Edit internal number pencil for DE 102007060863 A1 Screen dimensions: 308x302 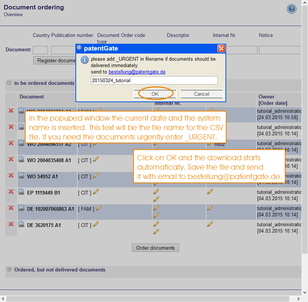tap(156, 216)
